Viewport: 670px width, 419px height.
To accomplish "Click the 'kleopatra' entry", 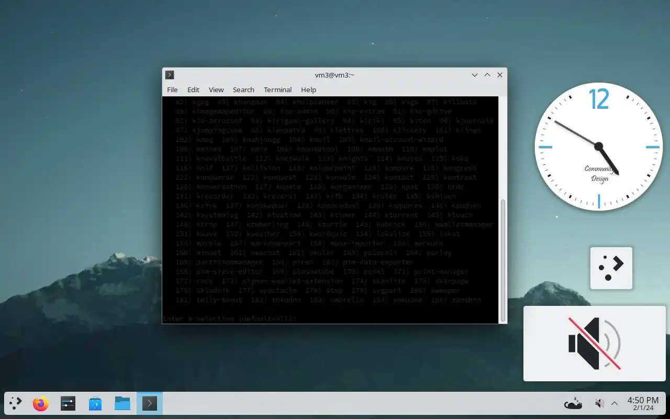I will (x=286, y=130).
